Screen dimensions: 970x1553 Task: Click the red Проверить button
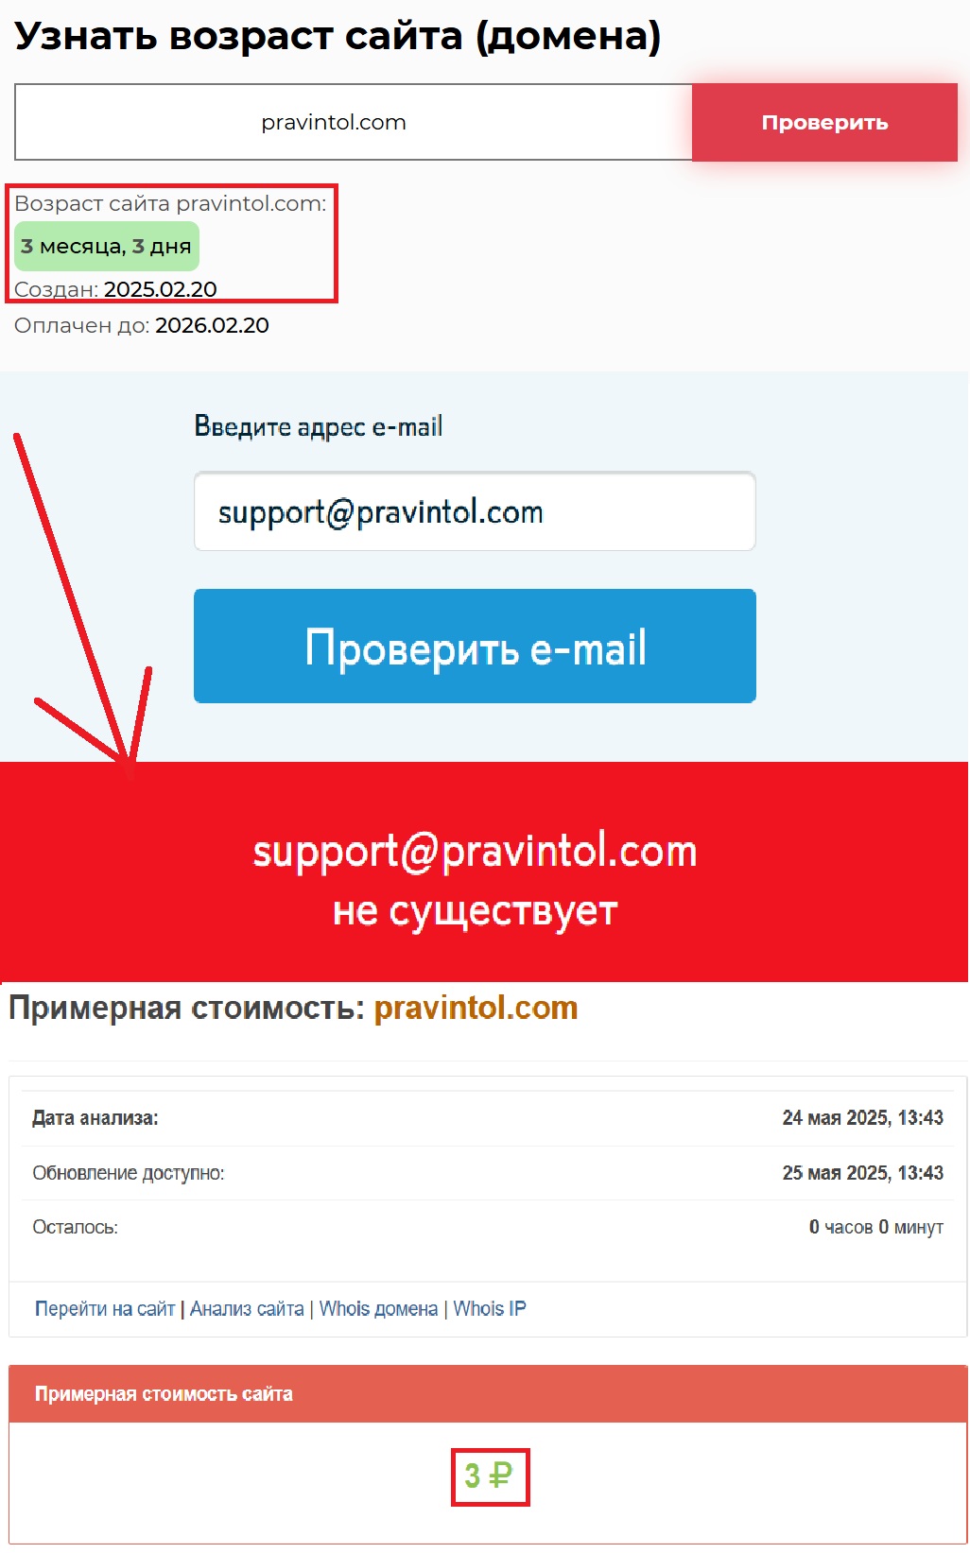point(824,122)
